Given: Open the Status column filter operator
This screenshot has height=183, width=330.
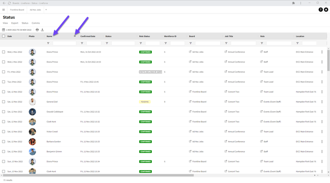Looking at the screenshot, I should (x=107, y=43).
